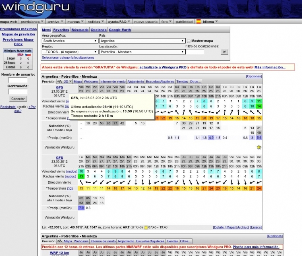Click Seleccionar categoría localizaciones link
Screen dimensions: 302x256
tap(68, 58)
